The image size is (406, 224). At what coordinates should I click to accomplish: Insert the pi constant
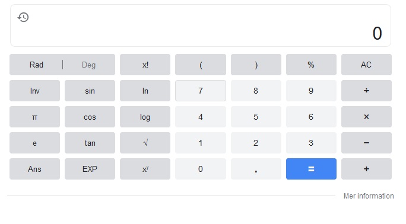coord(34,117)
